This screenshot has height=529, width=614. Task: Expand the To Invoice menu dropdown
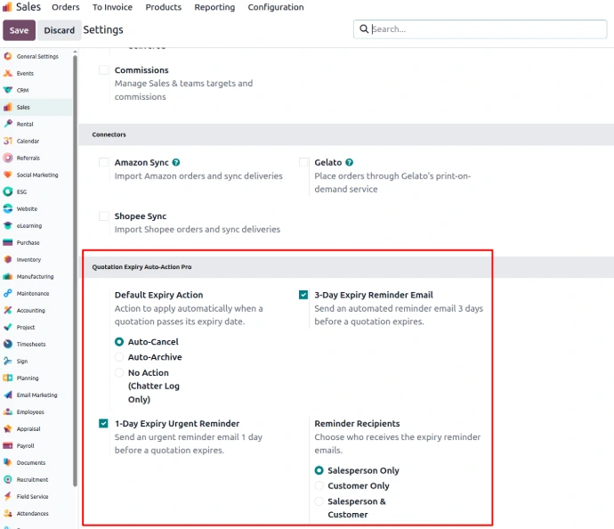(112, 7)
